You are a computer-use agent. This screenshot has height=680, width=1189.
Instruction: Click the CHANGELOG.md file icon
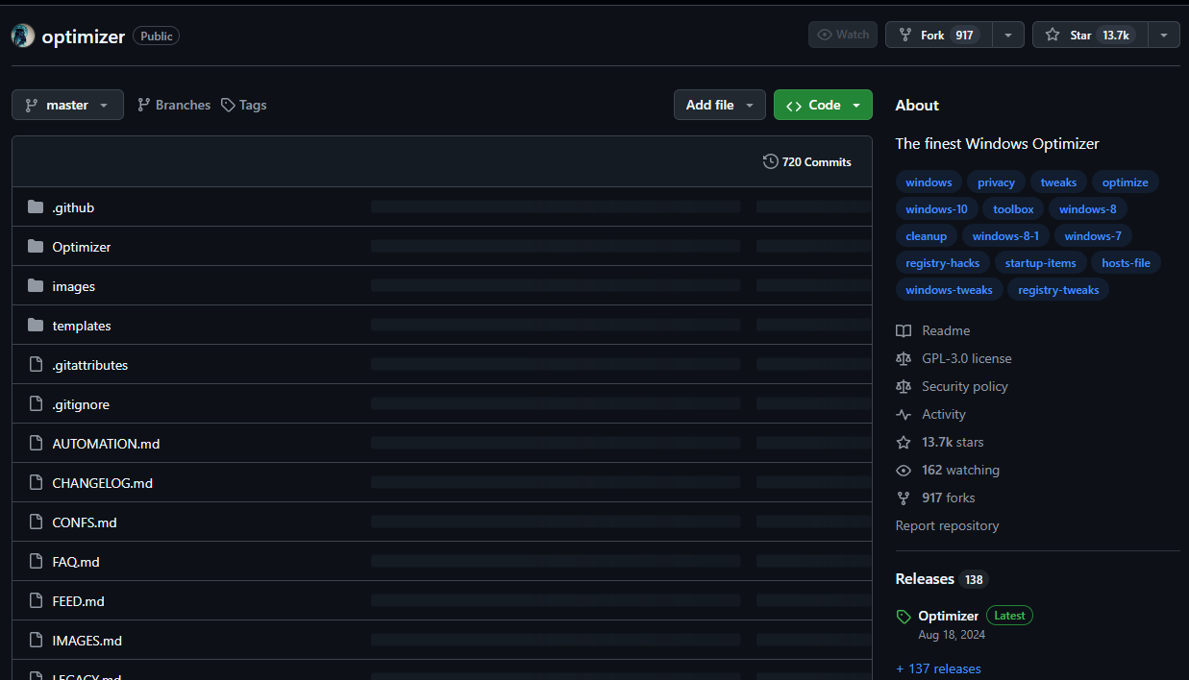pyautogui.click(x=36, y=483)
